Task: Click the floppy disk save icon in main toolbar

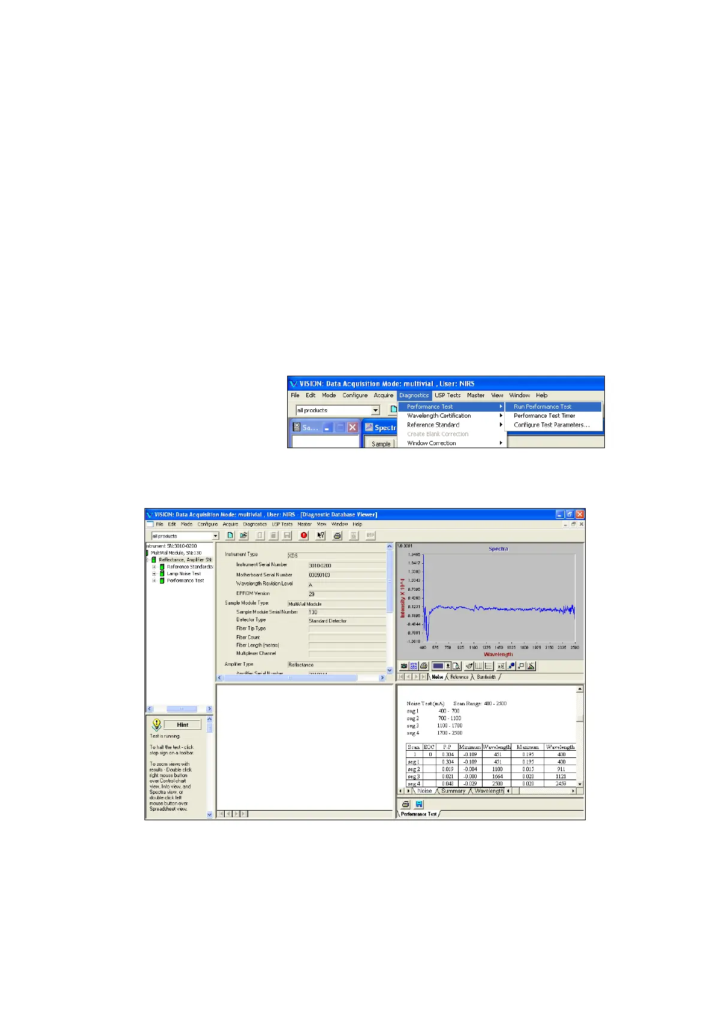Action: [287, 535]
